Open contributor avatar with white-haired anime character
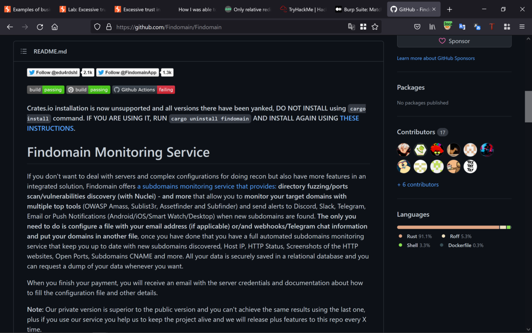 point(404,150)
